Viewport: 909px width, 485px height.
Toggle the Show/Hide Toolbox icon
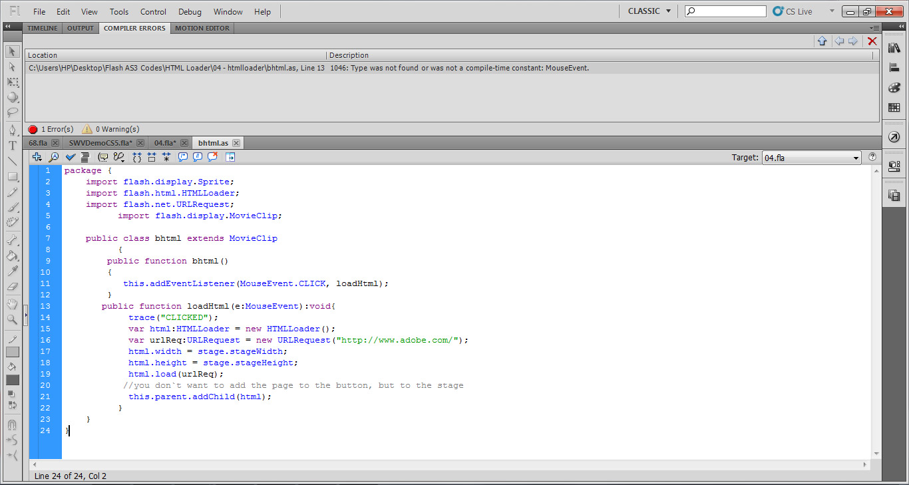coord(230,157)
